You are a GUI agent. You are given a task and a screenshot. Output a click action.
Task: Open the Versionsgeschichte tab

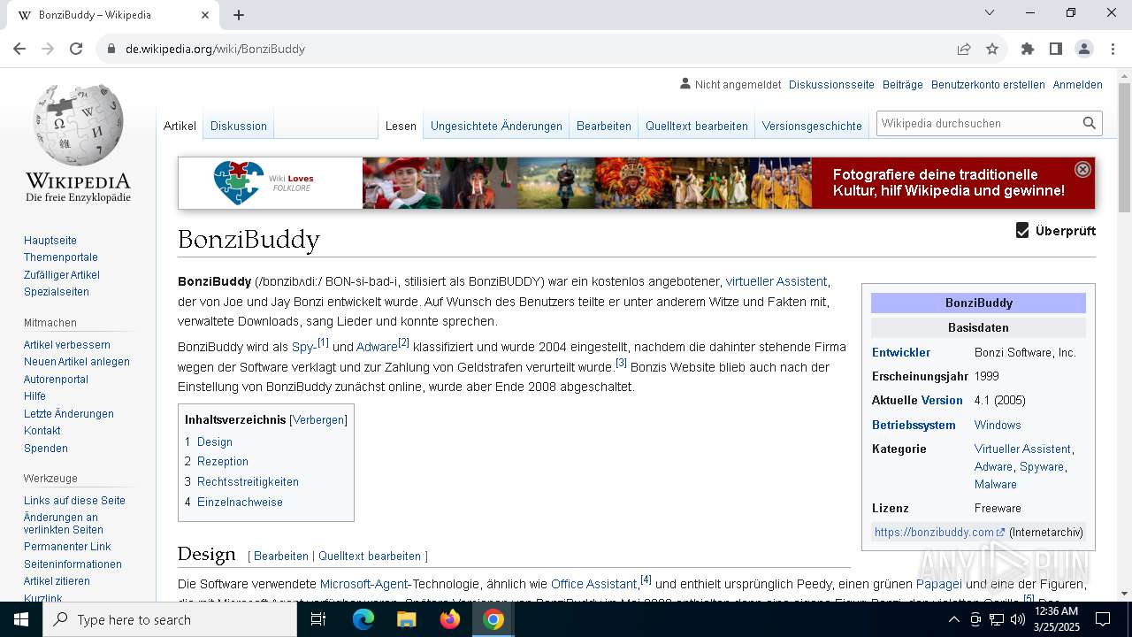point(812,126)
